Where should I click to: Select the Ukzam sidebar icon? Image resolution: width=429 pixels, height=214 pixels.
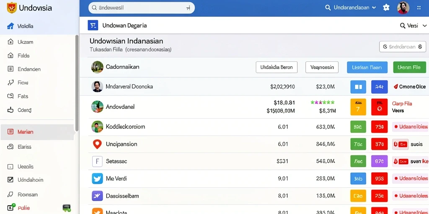pyautogui.click(x=10, y=42)
